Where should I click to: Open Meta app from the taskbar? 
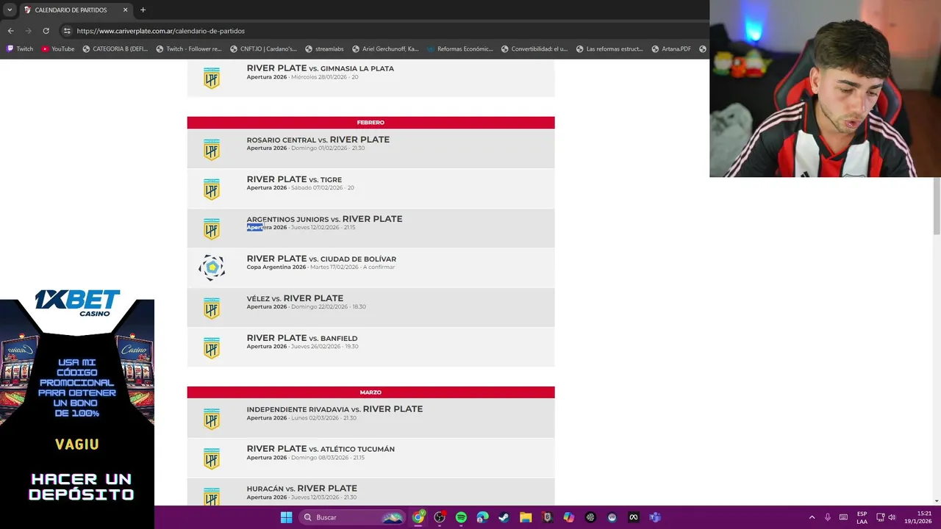(633, 517)
